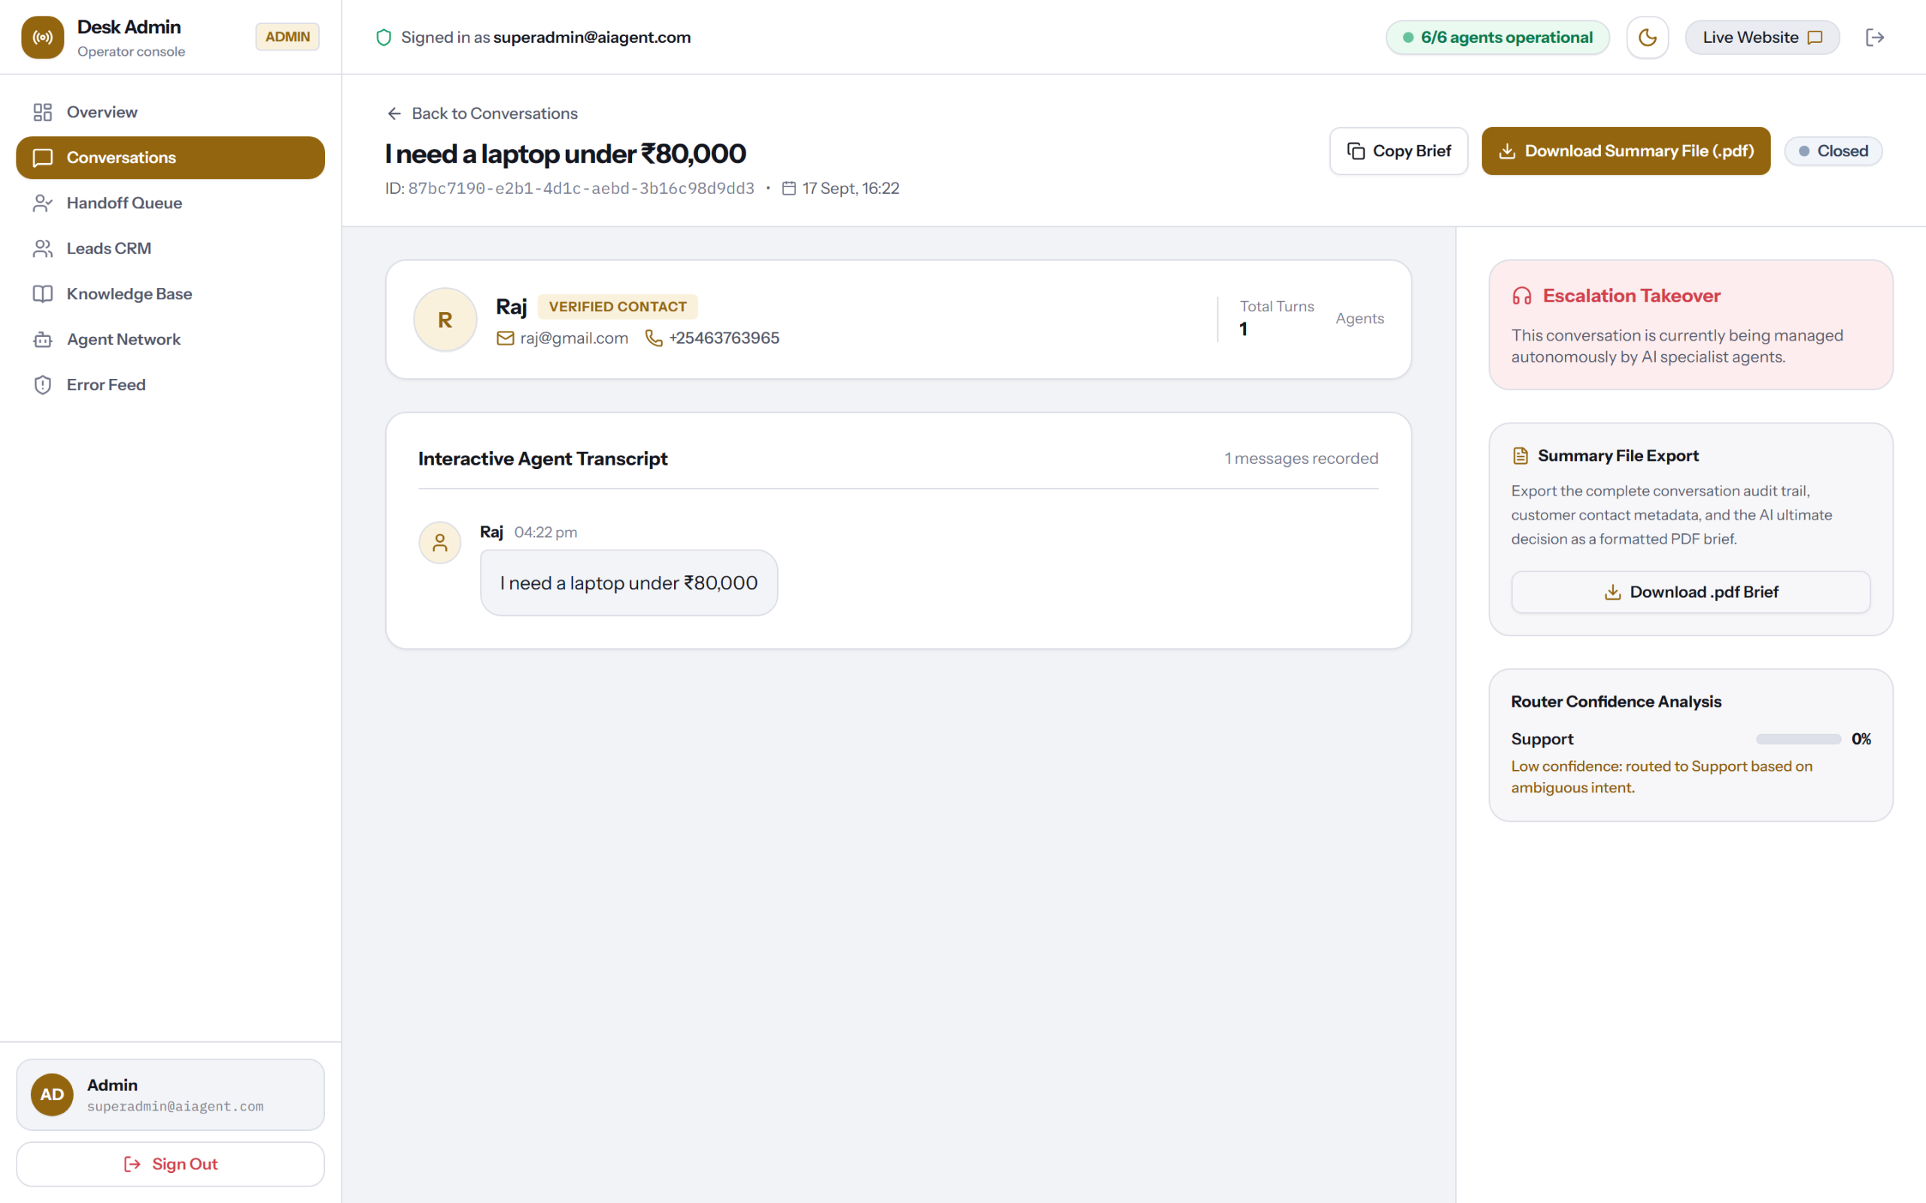
Task: Click the raj@gmail.com email address
Action: coord(574,338)
